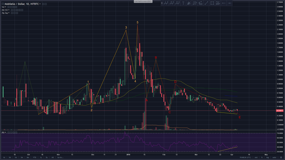Select Elliott wave label '5' at peak
This screenshot has height=160, width=285.
coord(138,23)
